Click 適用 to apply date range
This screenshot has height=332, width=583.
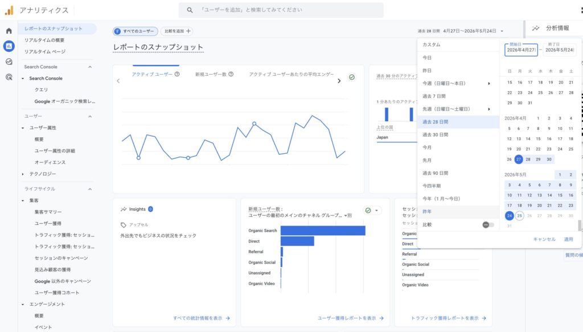pyautogui.click(x=569, y=239)
